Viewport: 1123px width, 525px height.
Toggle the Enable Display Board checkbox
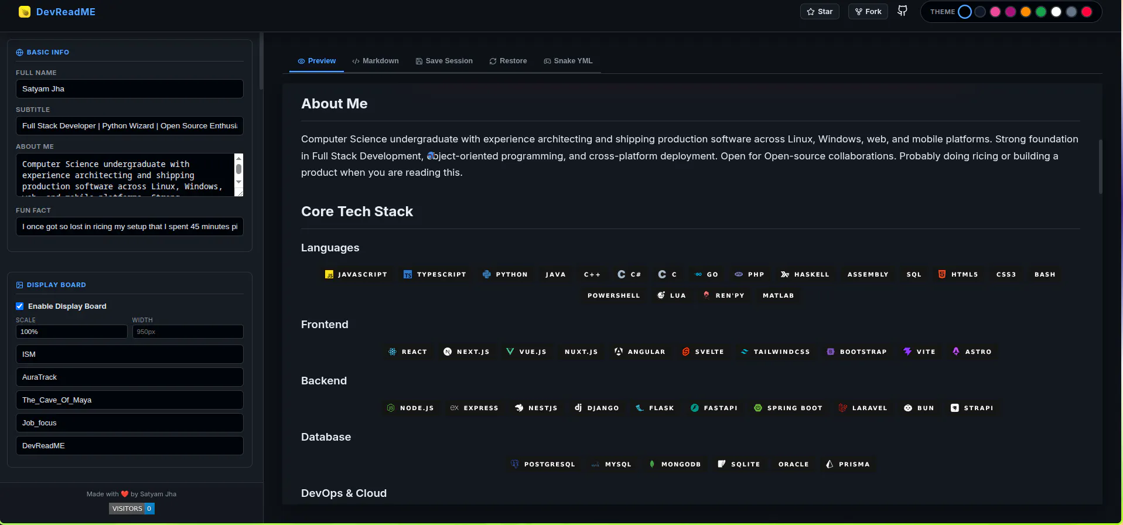pos(20,306)
